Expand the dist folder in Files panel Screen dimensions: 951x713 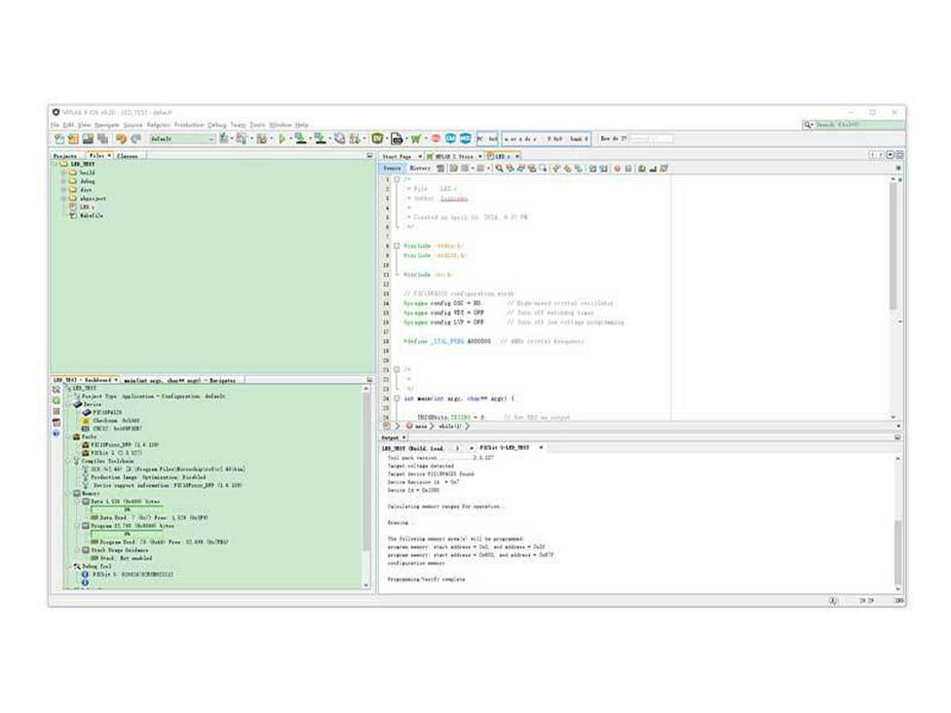63,190
